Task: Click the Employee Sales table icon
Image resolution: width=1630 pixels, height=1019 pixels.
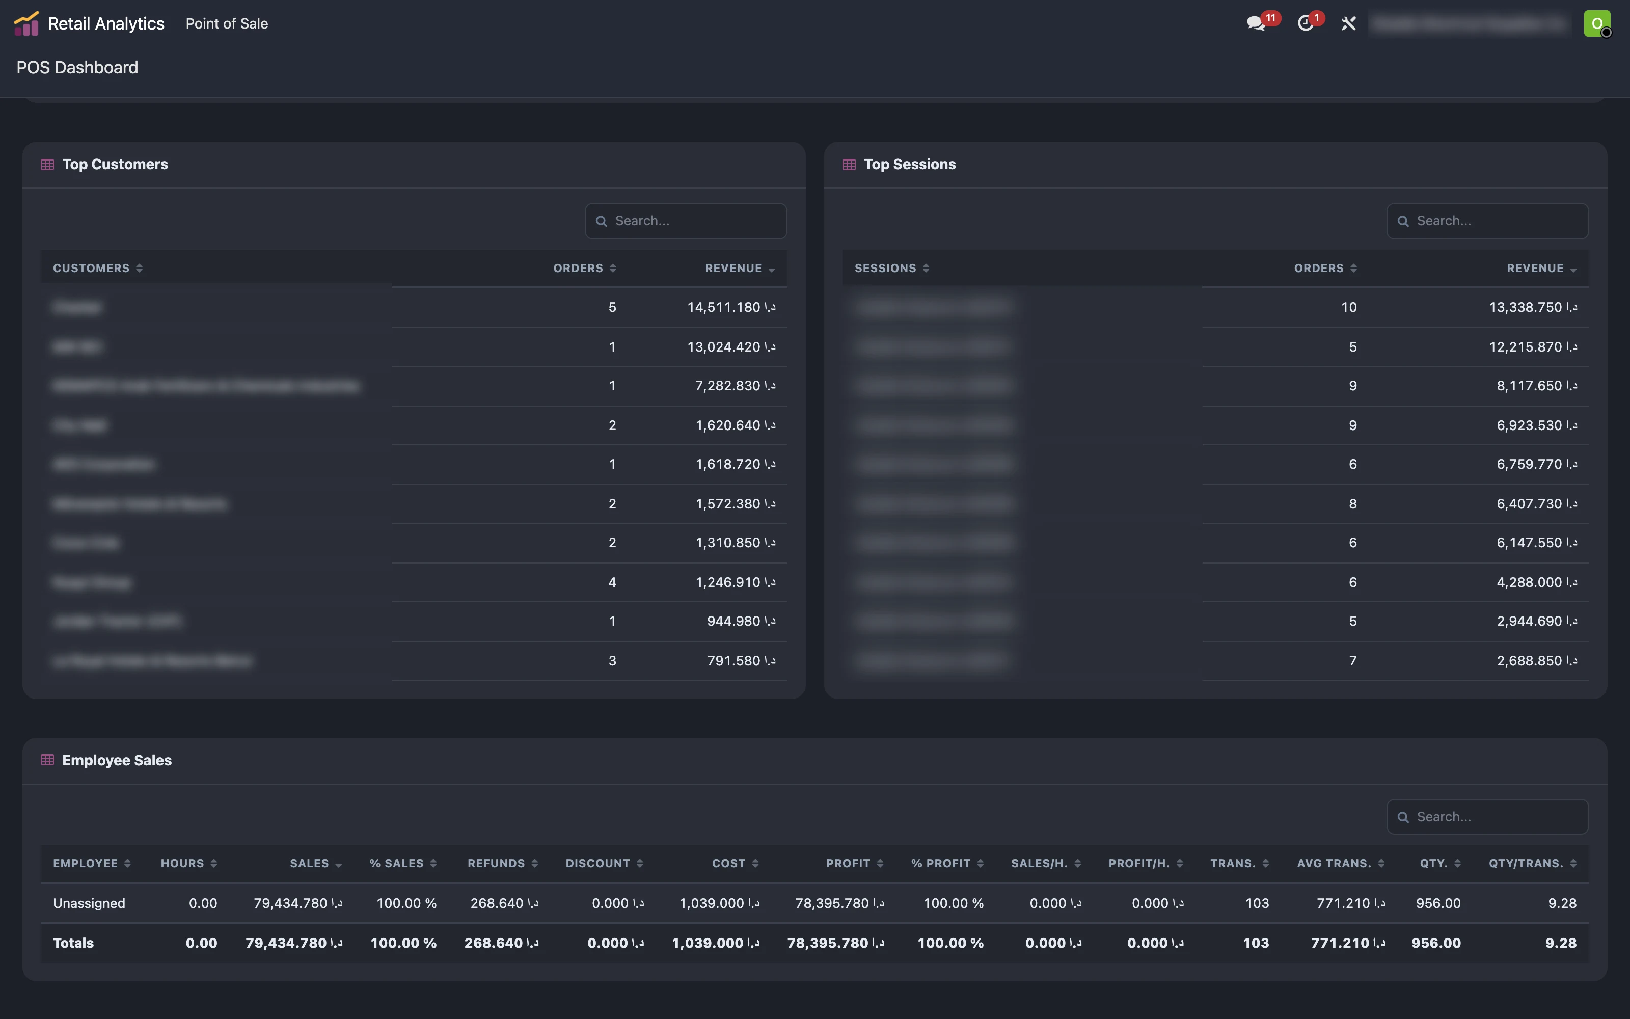Action: point(47,760)
